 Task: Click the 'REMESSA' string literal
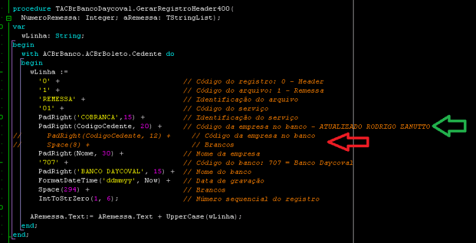[x=57, y=100]
